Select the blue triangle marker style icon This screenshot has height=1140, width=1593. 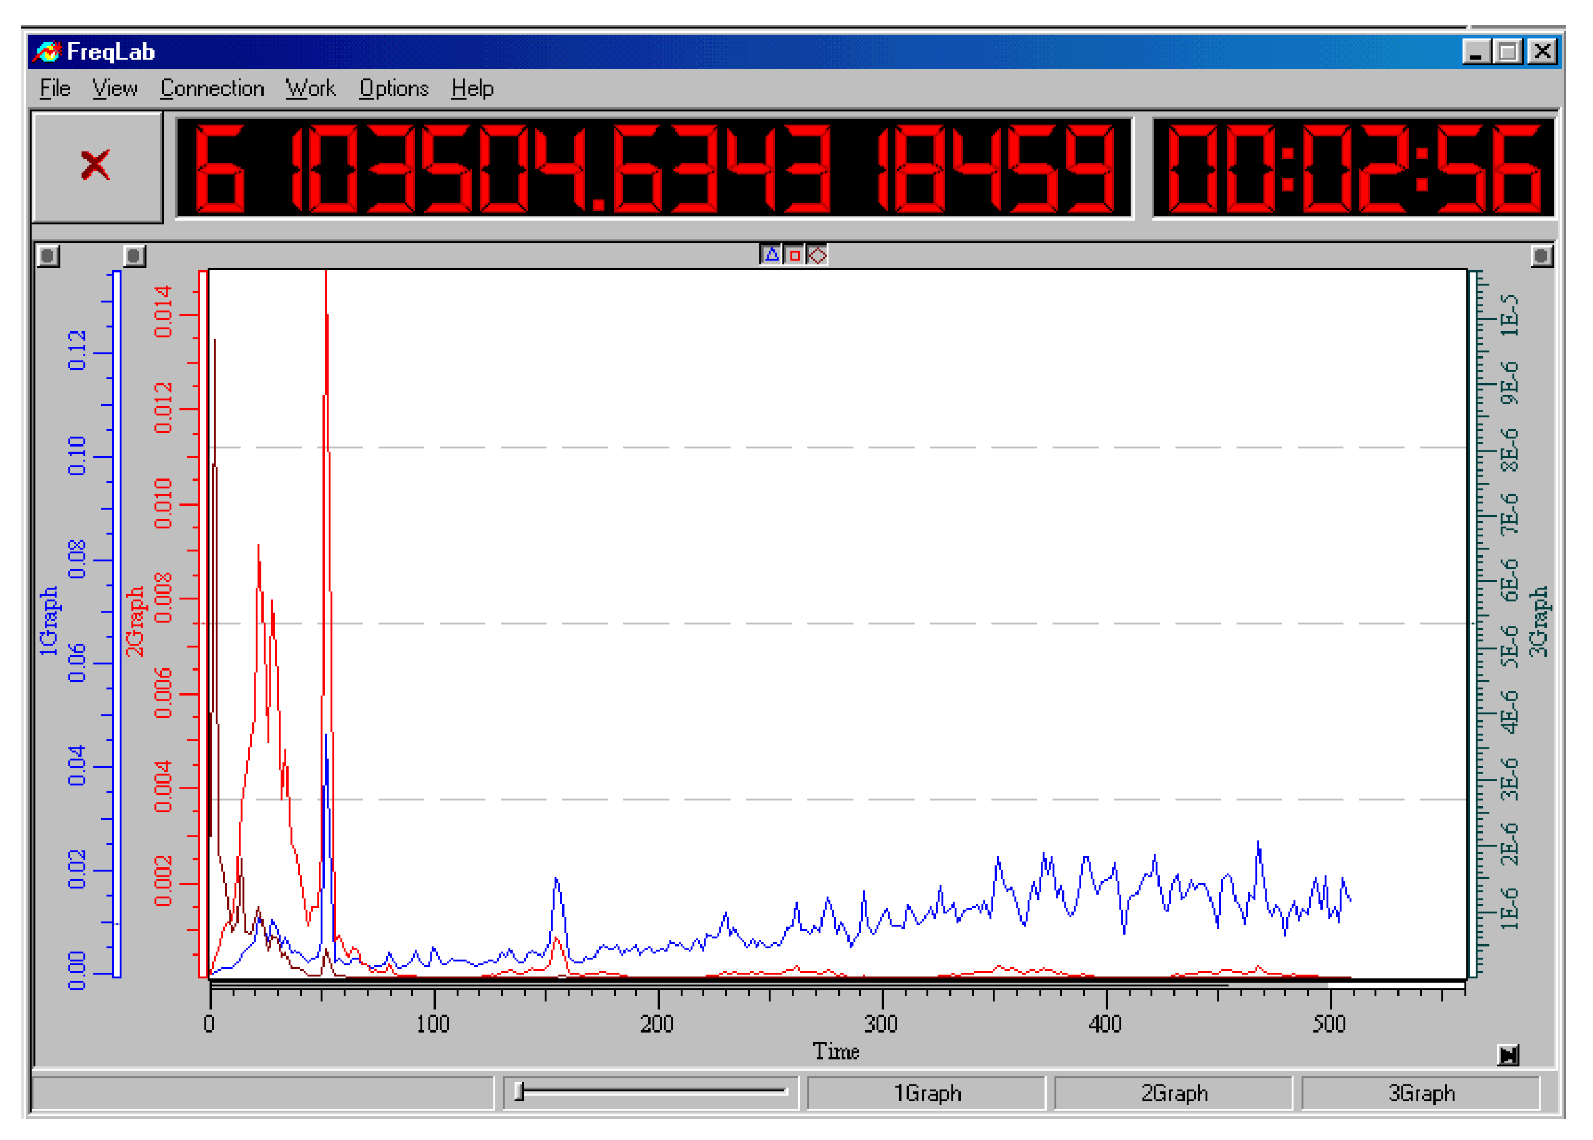(772, 255)
